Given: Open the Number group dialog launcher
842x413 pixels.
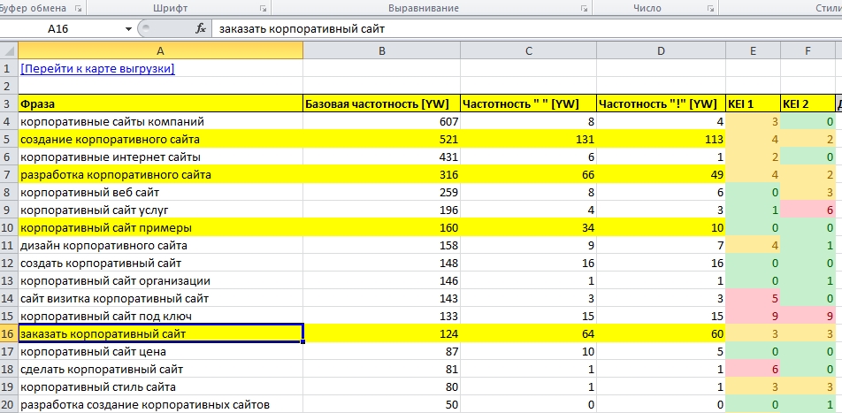Looking at the screenshot, I should 710,9.
